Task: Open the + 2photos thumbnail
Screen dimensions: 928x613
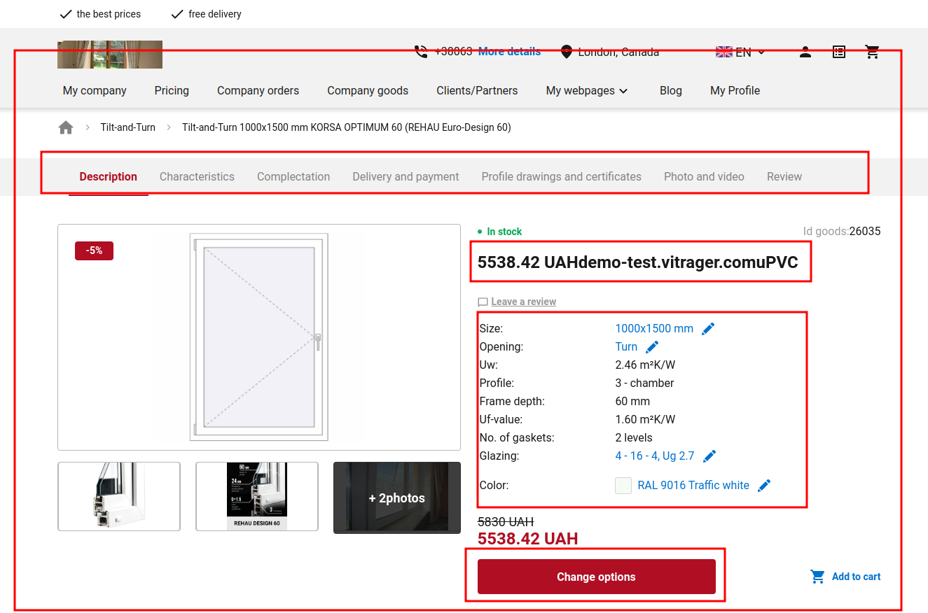Action: [397, 498]
